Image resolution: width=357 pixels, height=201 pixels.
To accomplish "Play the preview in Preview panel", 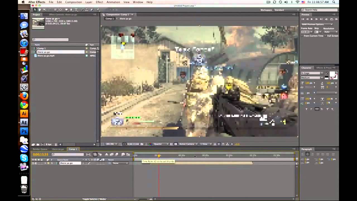I will point(312,19).
